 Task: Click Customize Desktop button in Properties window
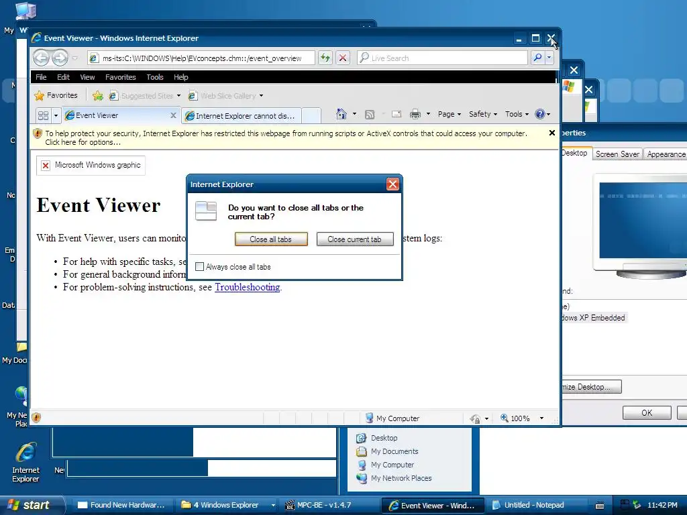point(591,387)
